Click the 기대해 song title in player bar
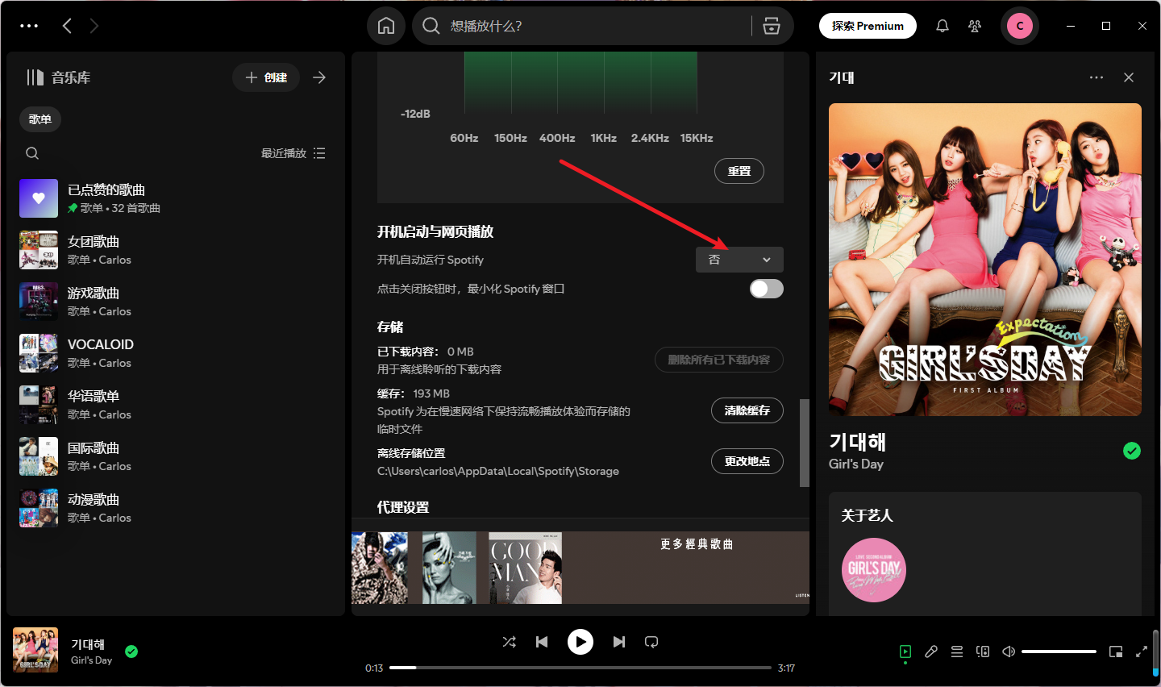Screen dimensions: 1161x687 click(88, 644)
